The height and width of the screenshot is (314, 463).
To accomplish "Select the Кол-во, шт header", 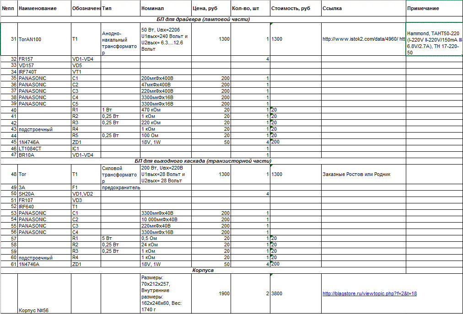I will click(250, 8).
